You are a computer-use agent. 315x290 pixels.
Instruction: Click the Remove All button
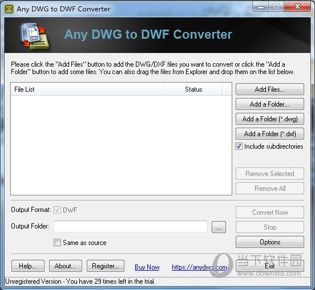click(269, 189)
